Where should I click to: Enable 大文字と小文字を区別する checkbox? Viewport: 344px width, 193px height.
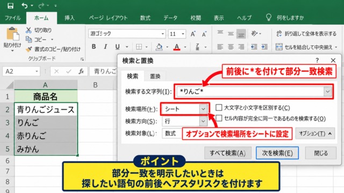(219, 107)
